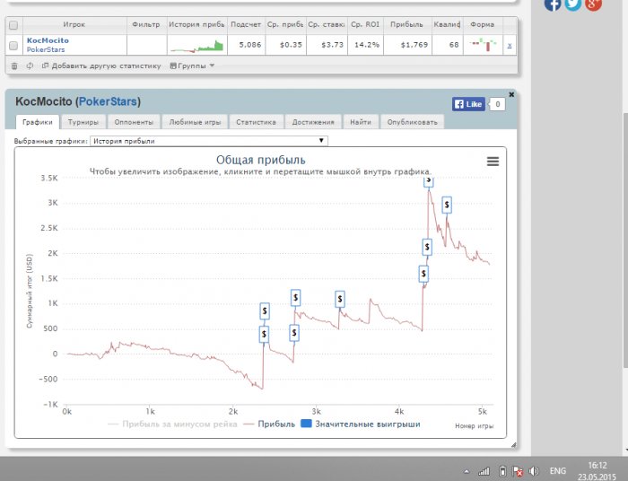The width and height of the screenshot is (628, 481).
Task: Toggle the header select-all checkbox
Action: (x=13, y=25)
